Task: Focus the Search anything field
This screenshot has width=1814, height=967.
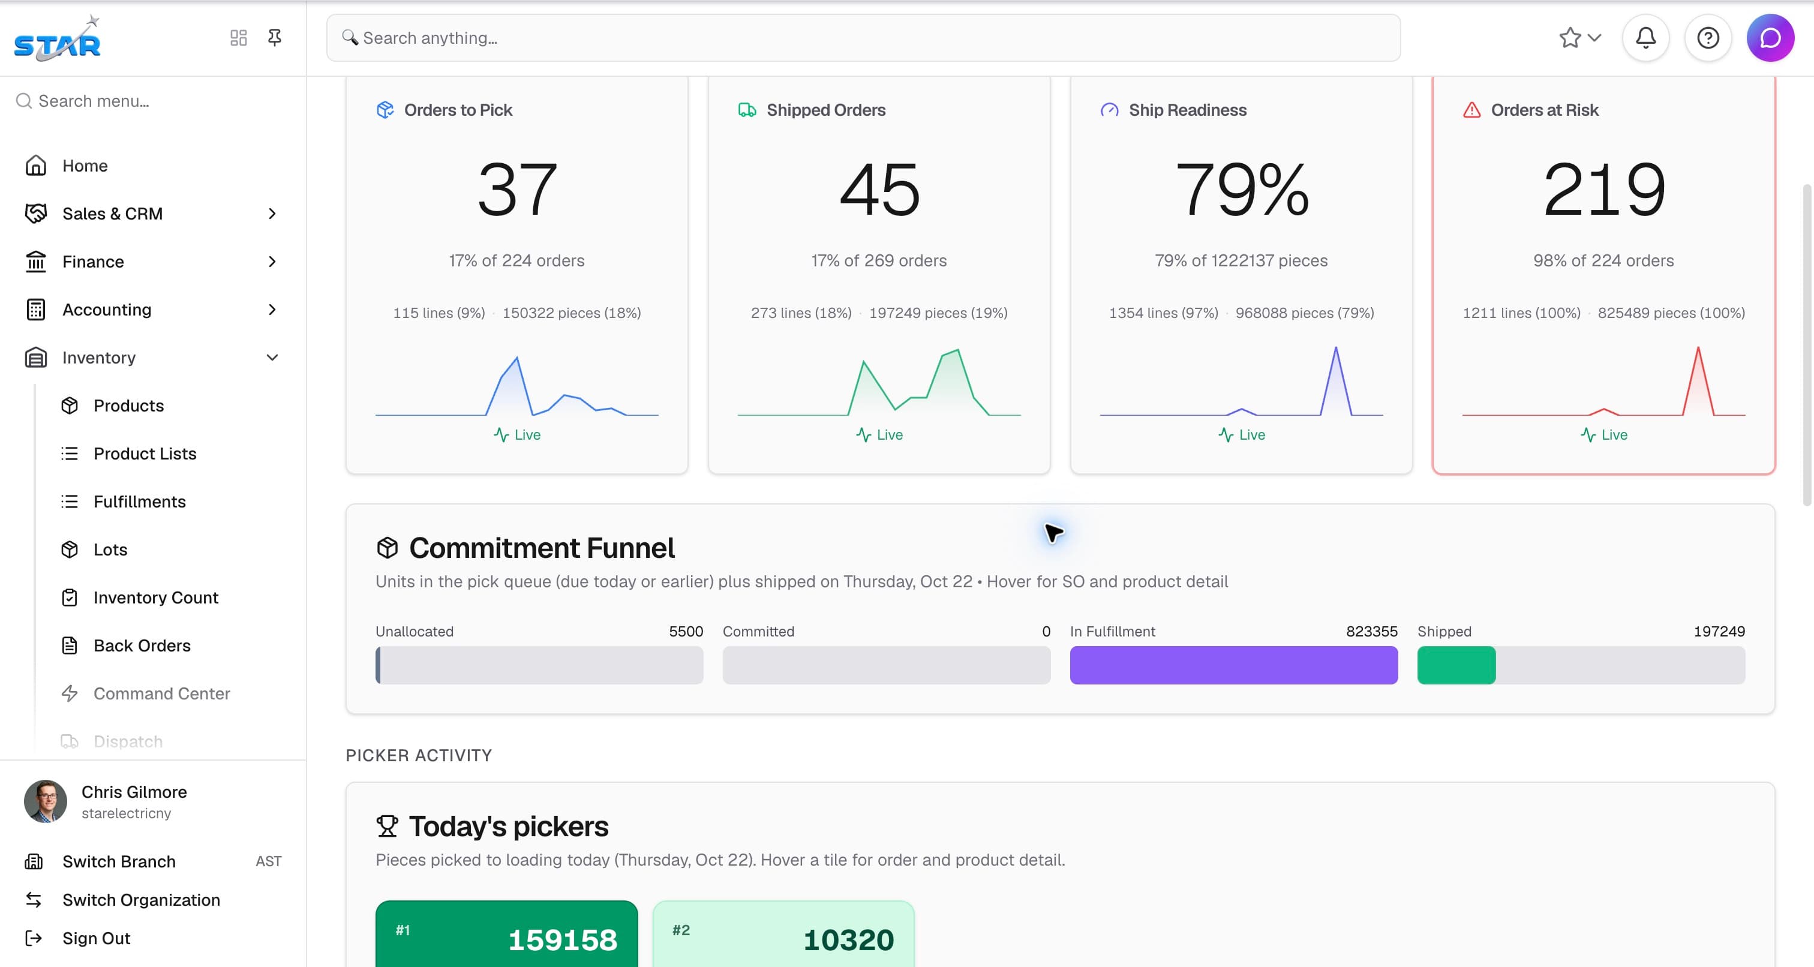Action: coord(863,38)
